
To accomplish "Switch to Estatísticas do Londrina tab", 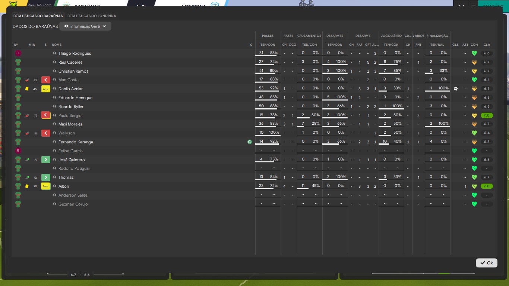I will (92, 16).
